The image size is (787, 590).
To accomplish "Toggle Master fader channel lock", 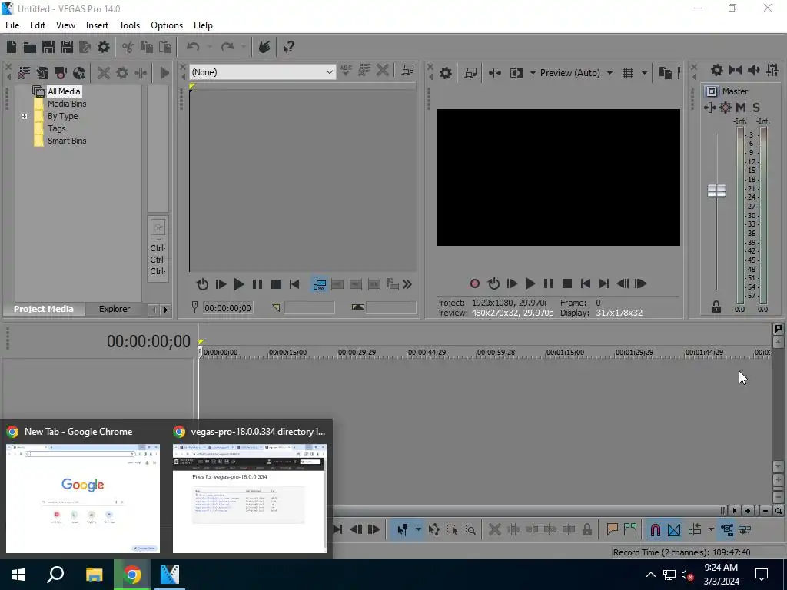I will (x=716, y=307).
